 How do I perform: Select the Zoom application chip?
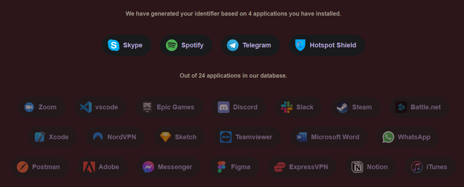[x=41, y=107]
